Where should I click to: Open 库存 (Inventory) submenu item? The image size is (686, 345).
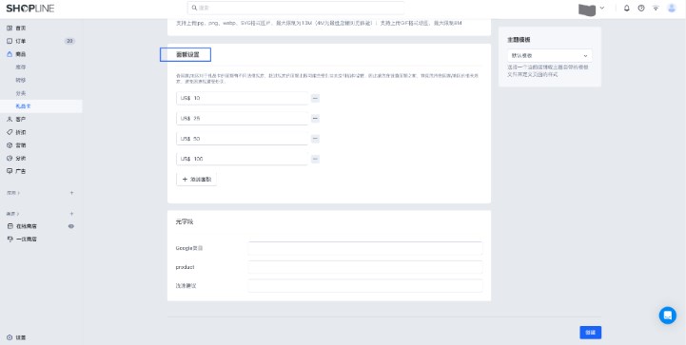pyautogui.click(x=21, y=67)
